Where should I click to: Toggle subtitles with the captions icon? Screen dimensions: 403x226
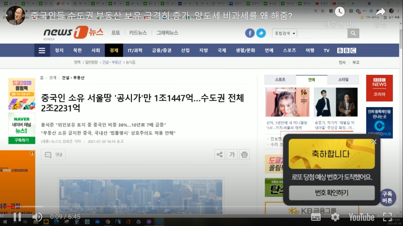pyautogui.click(x=316, y=217)
